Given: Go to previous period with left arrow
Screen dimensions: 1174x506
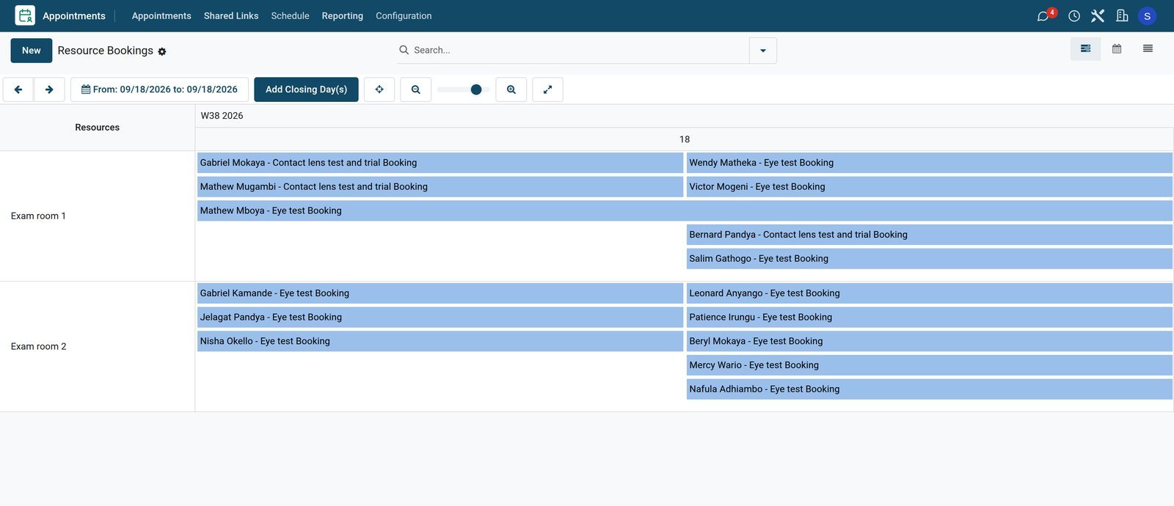Looking at the screenshot, I should coord(18,89).
